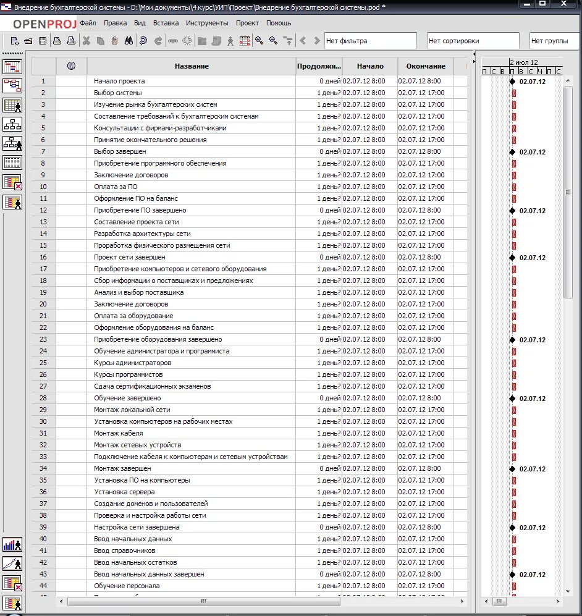Select task 'Ввод справочников'
Image resolution: width=582 pixels, height=616 pixels.
click(x=124, y=551)
